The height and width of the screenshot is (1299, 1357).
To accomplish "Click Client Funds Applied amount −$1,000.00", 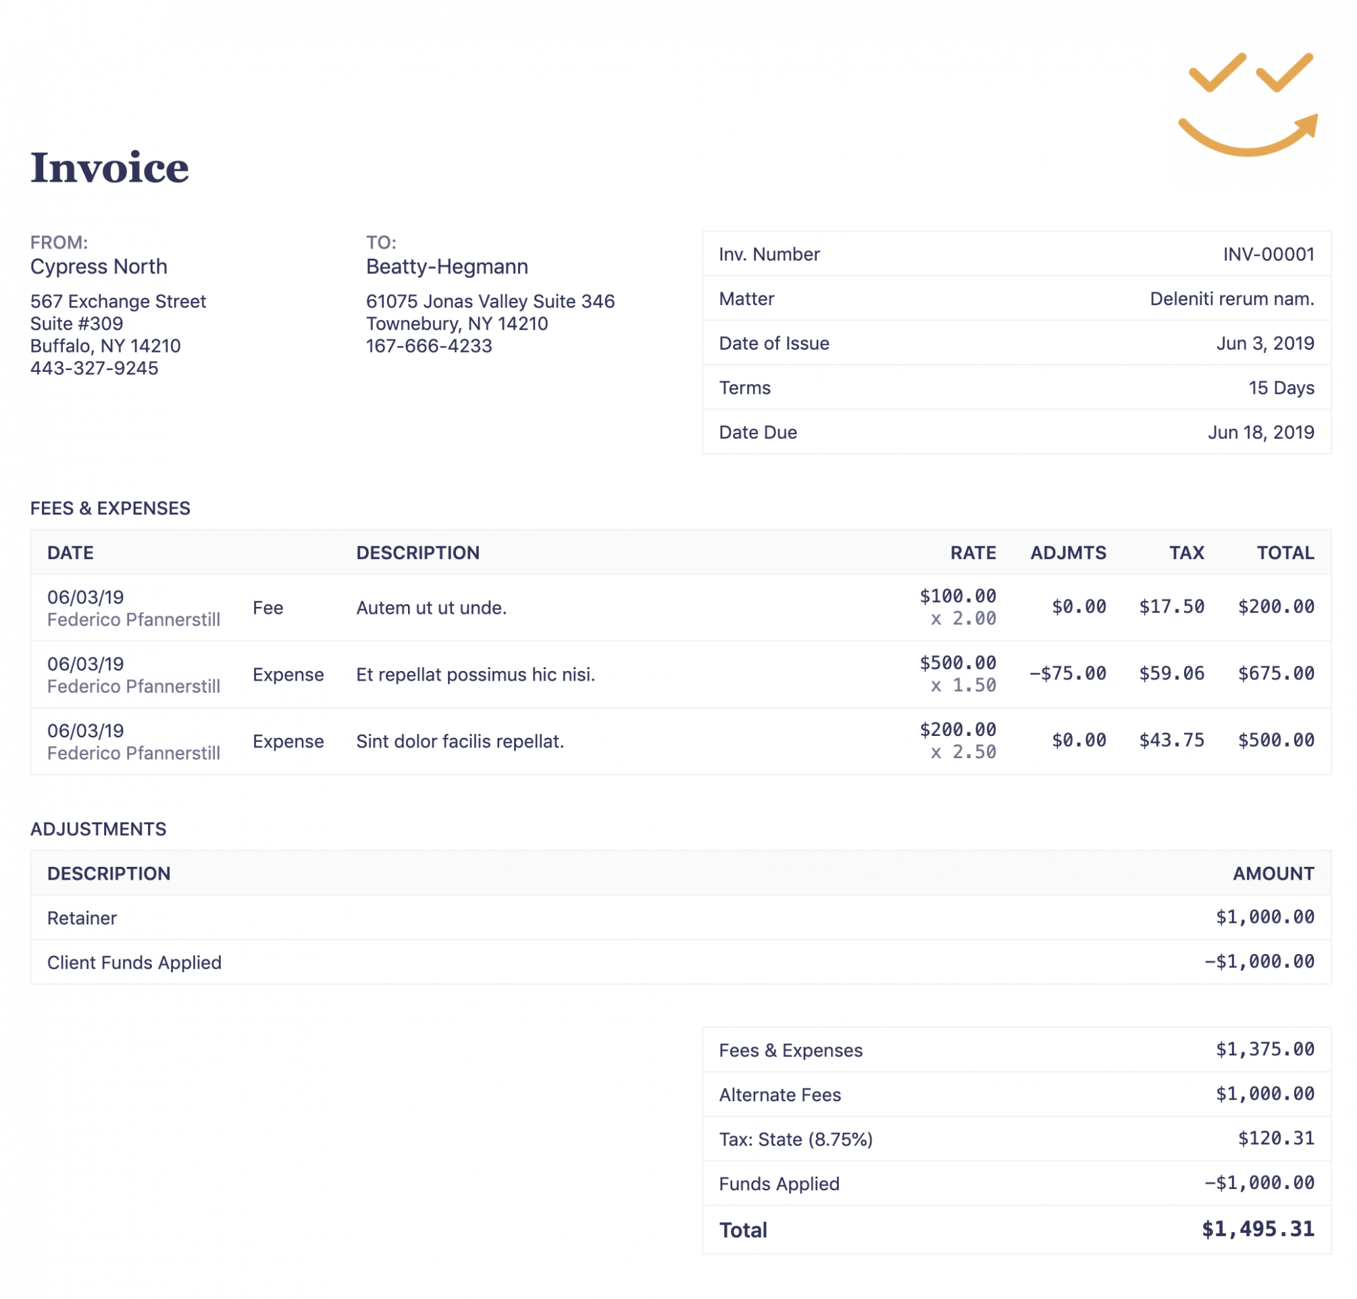I will (1259, 961).
